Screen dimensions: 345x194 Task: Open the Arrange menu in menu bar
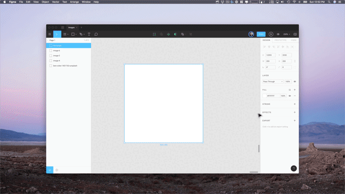click(x=74, y=2)
